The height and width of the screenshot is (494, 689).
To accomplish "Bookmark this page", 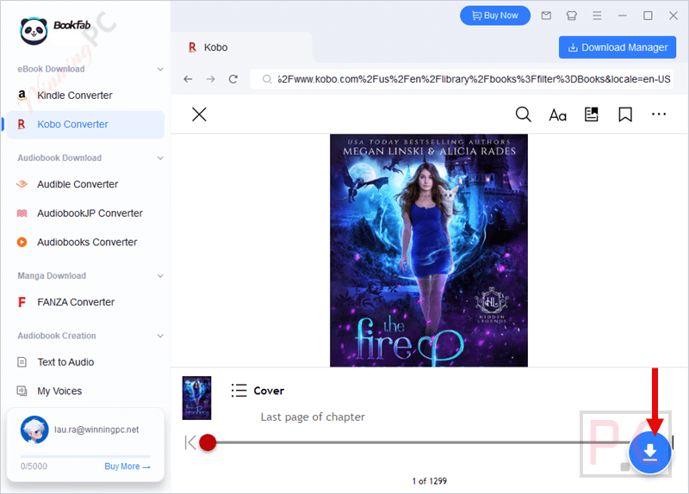I will (625, 115).
